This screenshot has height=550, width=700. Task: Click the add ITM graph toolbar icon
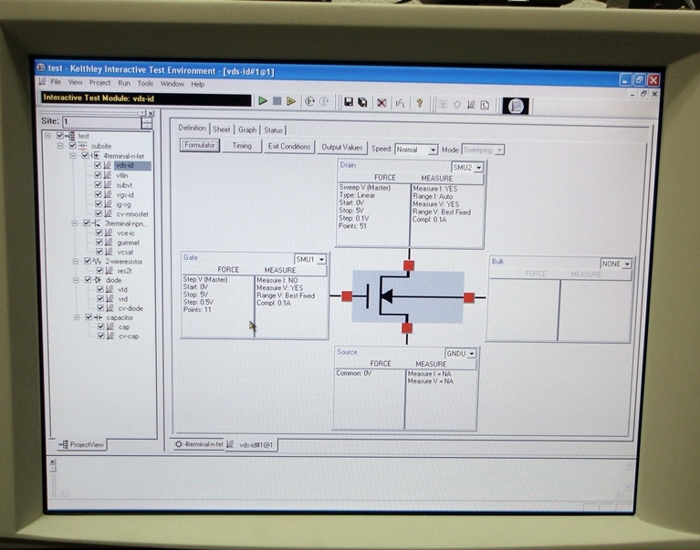[x=471, y=105]
